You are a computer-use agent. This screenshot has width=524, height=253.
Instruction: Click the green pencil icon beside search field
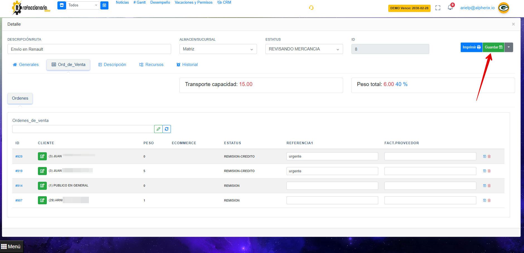158,129
